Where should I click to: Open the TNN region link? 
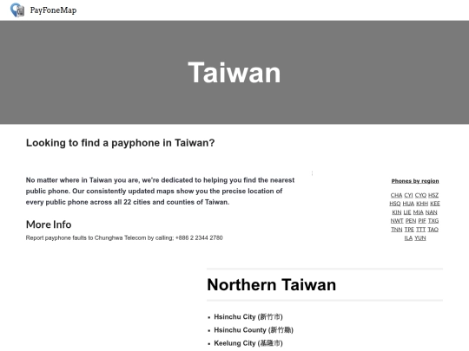click(397, 230)
